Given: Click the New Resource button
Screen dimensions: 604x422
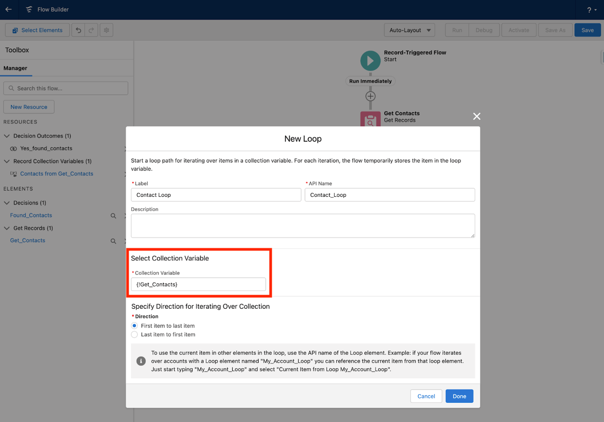Looking at the screenshot, I should click(29, 106).
